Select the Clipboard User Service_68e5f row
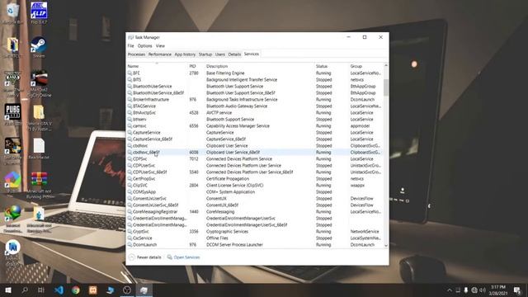The height and width of the screenshot is (297, 528). click(255, 152)
